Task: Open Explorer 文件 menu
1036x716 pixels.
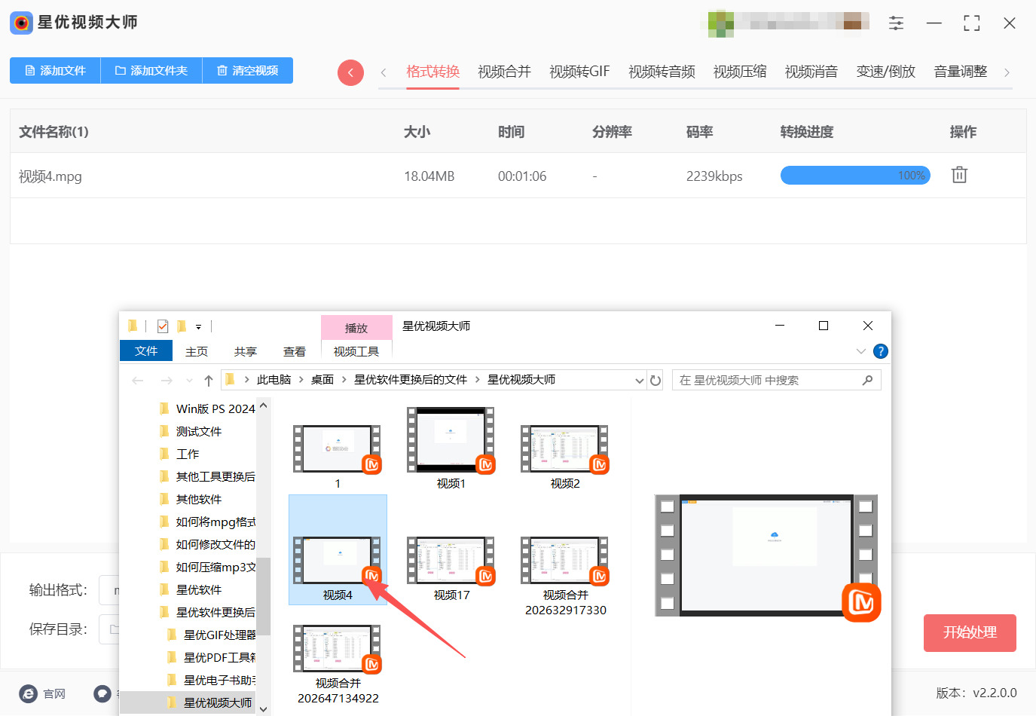Action: 146,351
